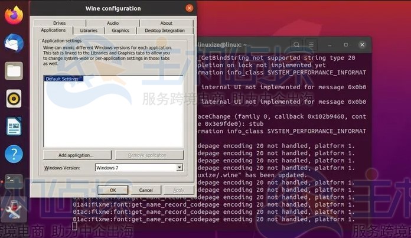Screen dimensions: 411x238
Task: Select Default Settings in application list
Action: [63, 79]
